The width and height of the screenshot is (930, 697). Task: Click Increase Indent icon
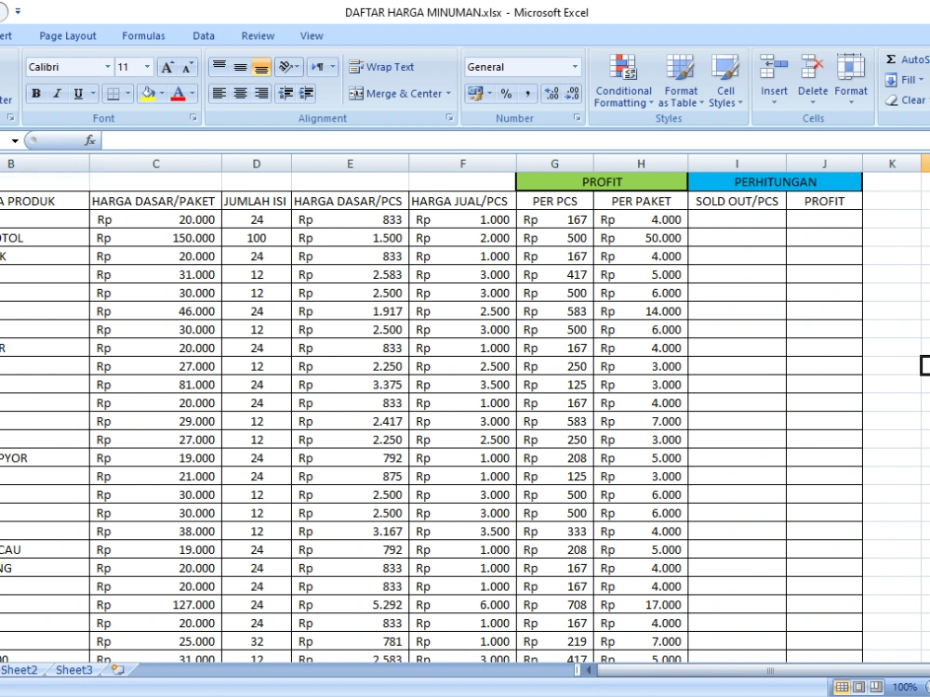[307, 94]
